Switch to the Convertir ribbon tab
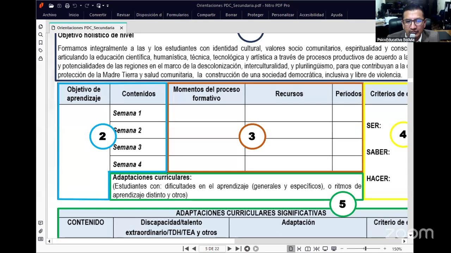The image size is (451, 253). [x=98, y=15]
